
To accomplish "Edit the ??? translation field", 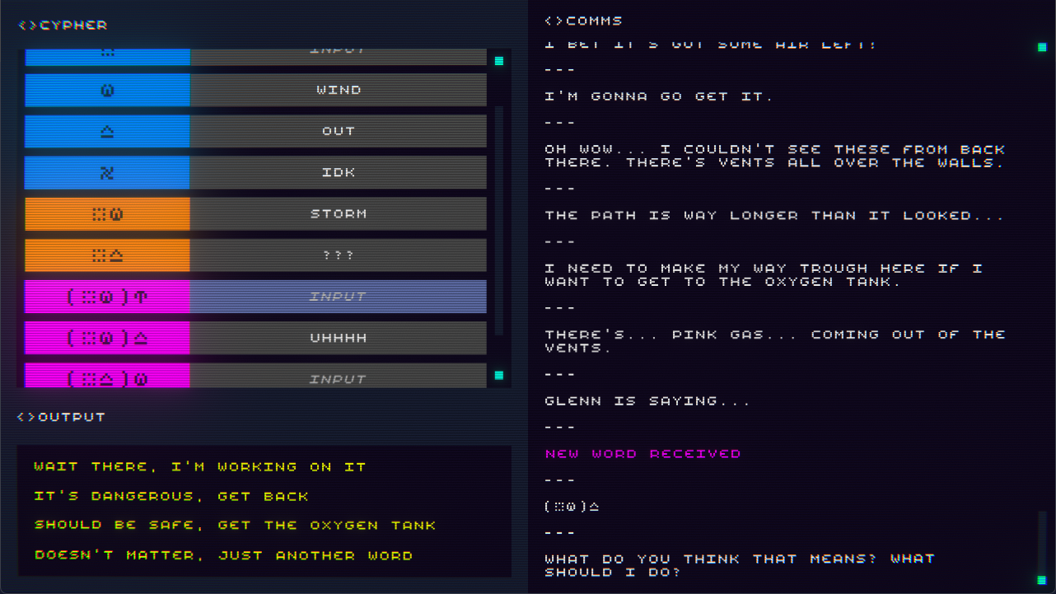I will 338,255.
